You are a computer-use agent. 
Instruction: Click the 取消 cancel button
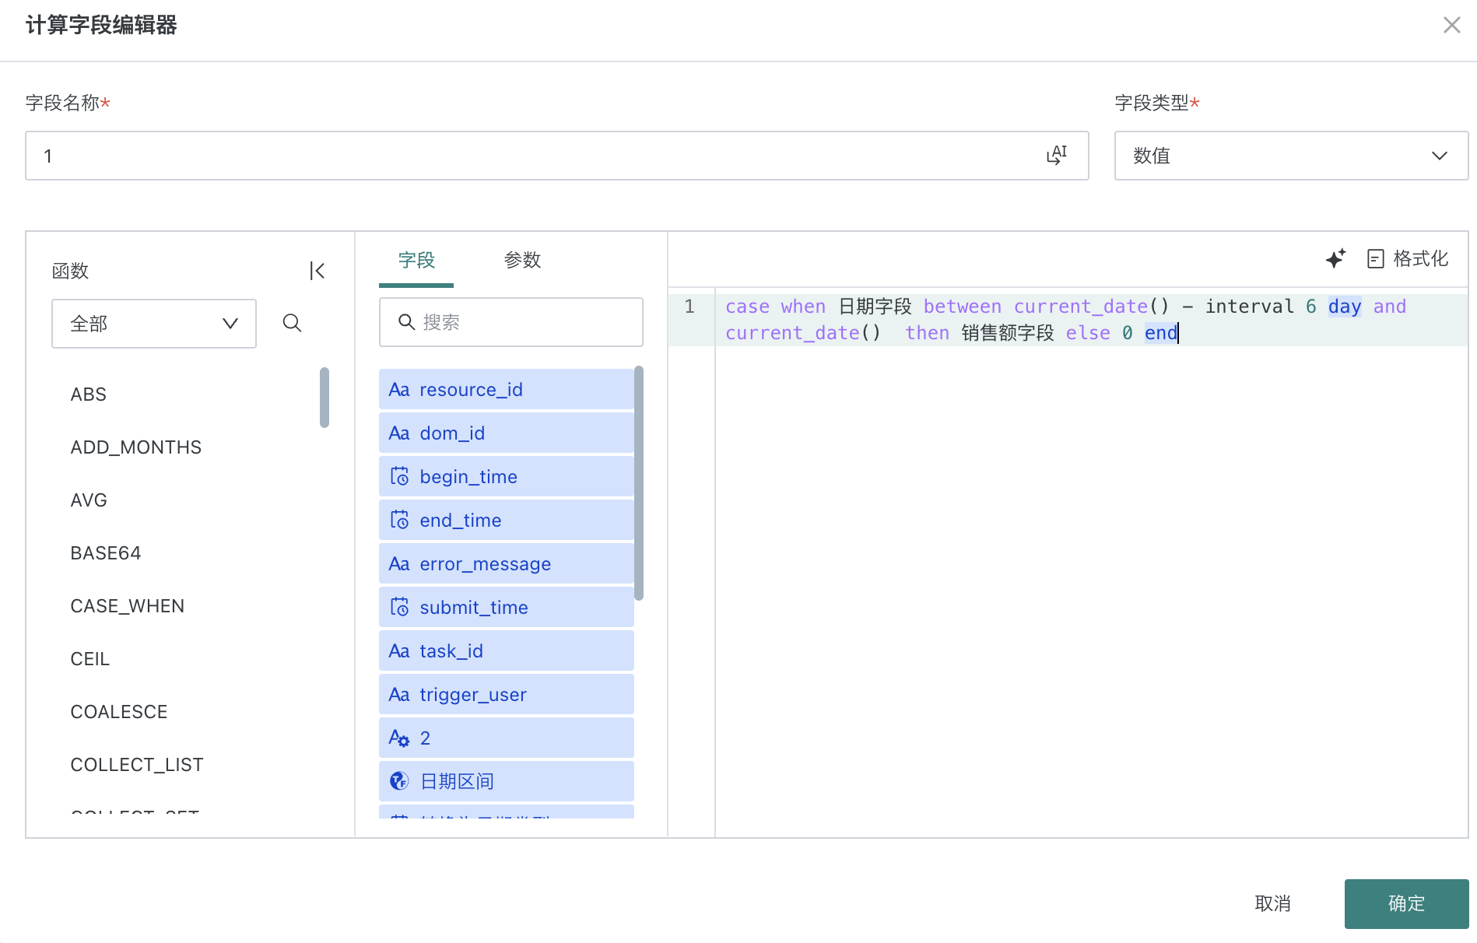coord(1273,903)
